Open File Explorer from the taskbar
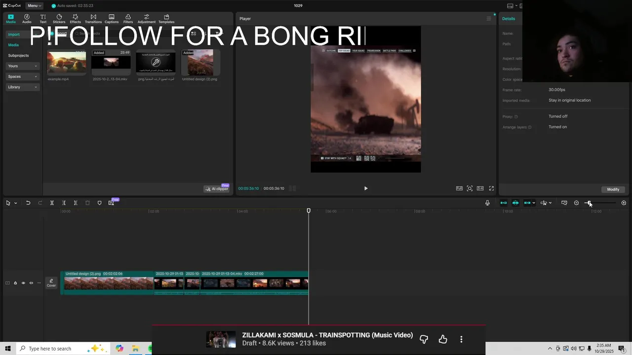 tap(135, 349)
